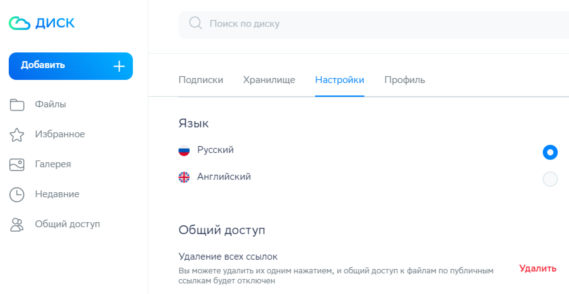
Task: Click the Избранное star icon
Action: pyautogui.click(x=17, y=135)
